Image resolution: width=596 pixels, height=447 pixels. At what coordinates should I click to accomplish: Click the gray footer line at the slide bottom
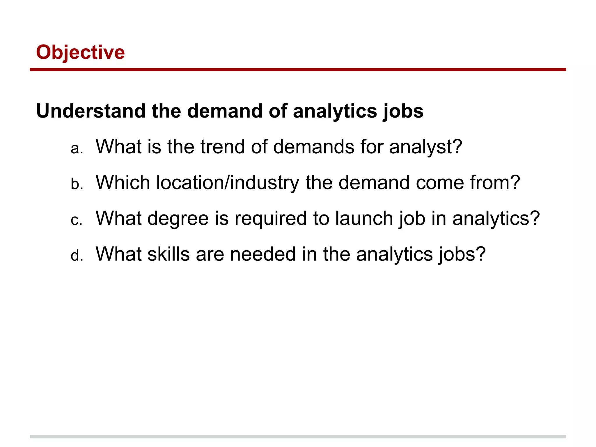point(298,437)
